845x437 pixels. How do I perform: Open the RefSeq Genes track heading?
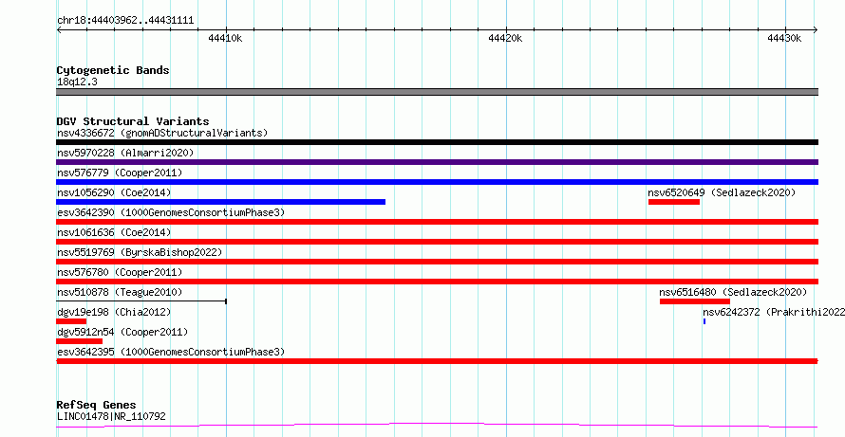point(97,405)
